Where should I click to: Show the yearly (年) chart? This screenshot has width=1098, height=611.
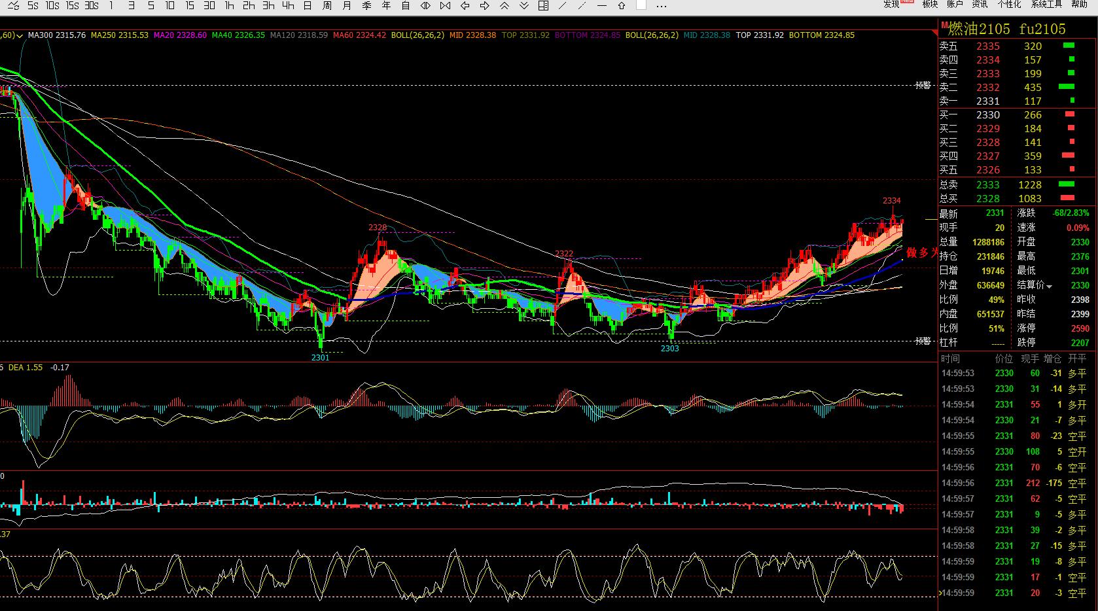pos(386,5)
